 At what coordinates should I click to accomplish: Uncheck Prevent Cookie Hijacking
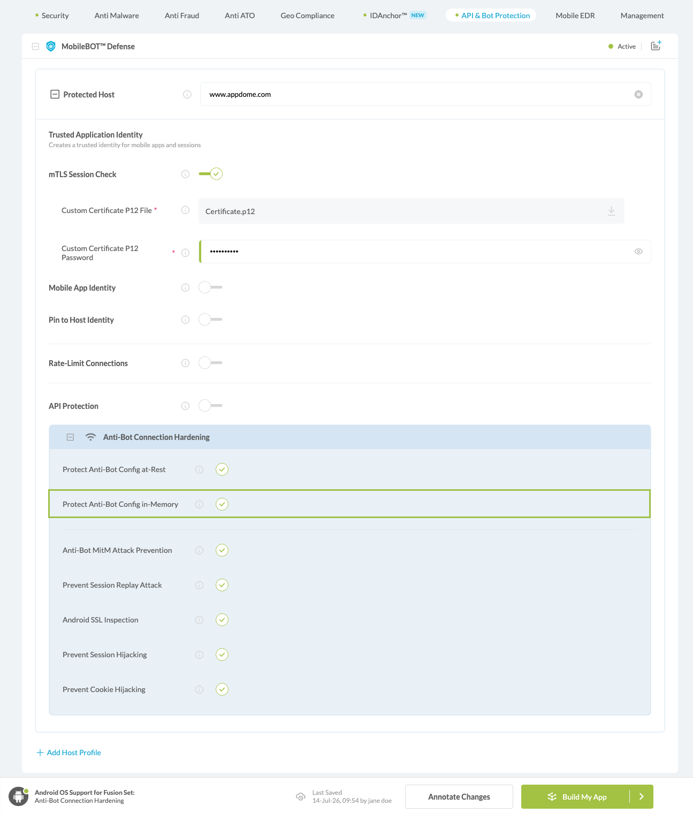[222, 689]
